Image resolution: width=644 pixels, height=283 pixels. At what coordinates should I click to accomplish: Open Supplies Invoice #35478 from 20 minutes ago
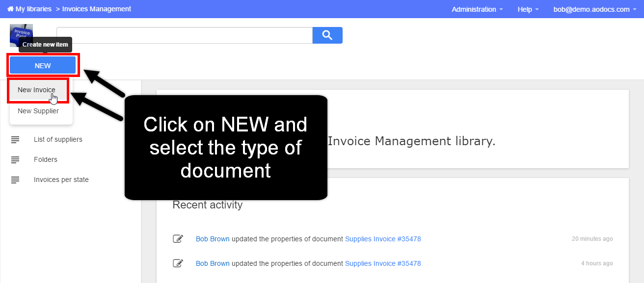coord(383,239)
